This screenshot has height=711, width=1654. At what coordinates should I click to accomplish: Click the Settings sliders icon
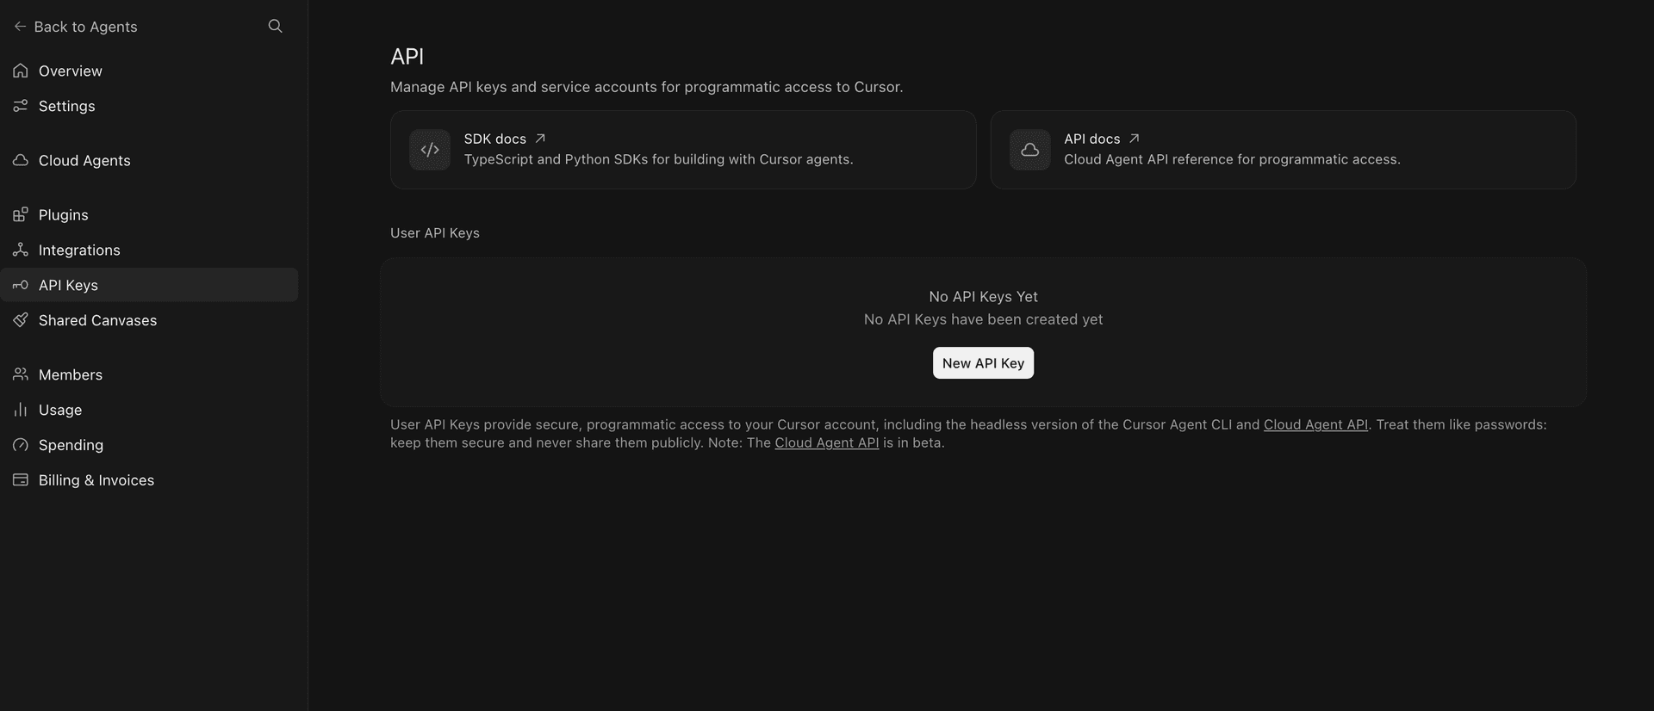pyautogui.click(x=21, y=106)
